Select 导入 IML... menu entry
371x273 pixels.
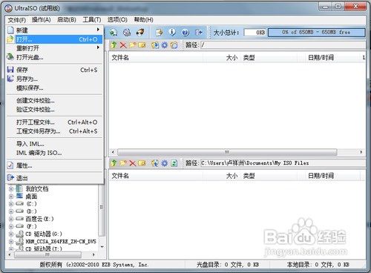54,144
